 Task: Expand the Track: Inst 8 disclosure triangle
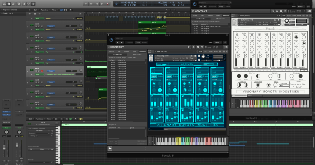[2, 13]
